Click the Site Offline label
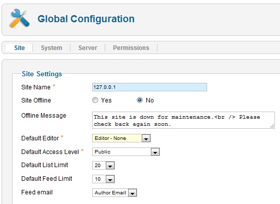Image resolution: width=280 pixels, height=204 pixels. tap(36, 100)
